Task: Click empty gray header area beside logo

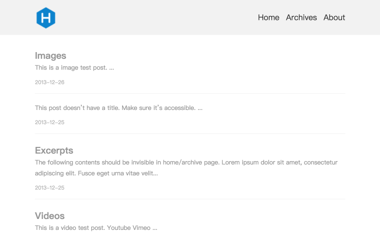Action: (x=157, y=18)
